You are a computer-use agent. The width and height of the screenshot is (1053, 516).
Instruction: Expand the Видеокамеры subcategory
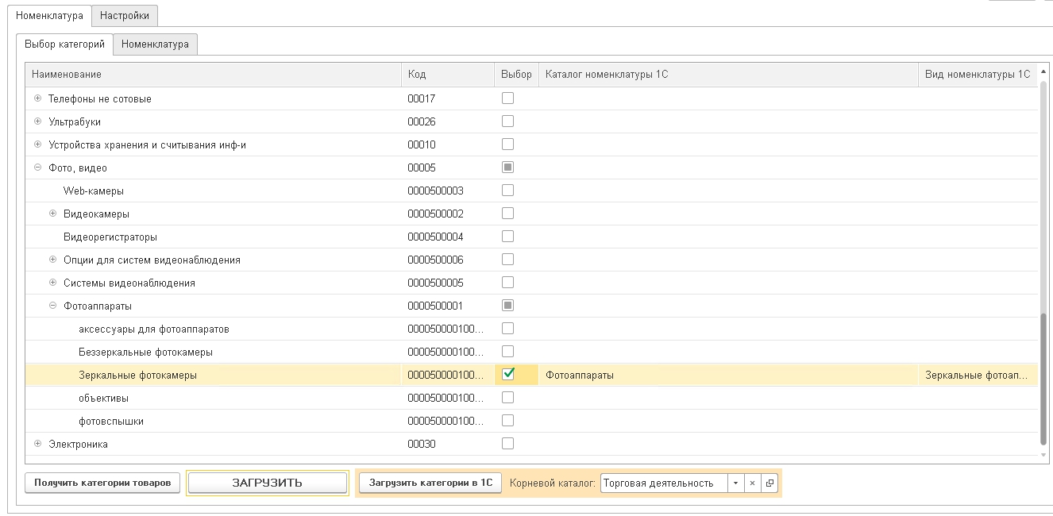click(x=53, y=214)
